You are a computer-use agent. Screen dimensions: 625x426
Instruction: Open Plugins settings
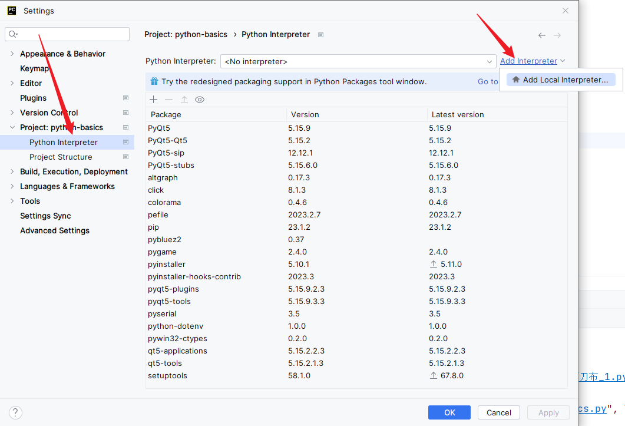(x=33, y=98)
